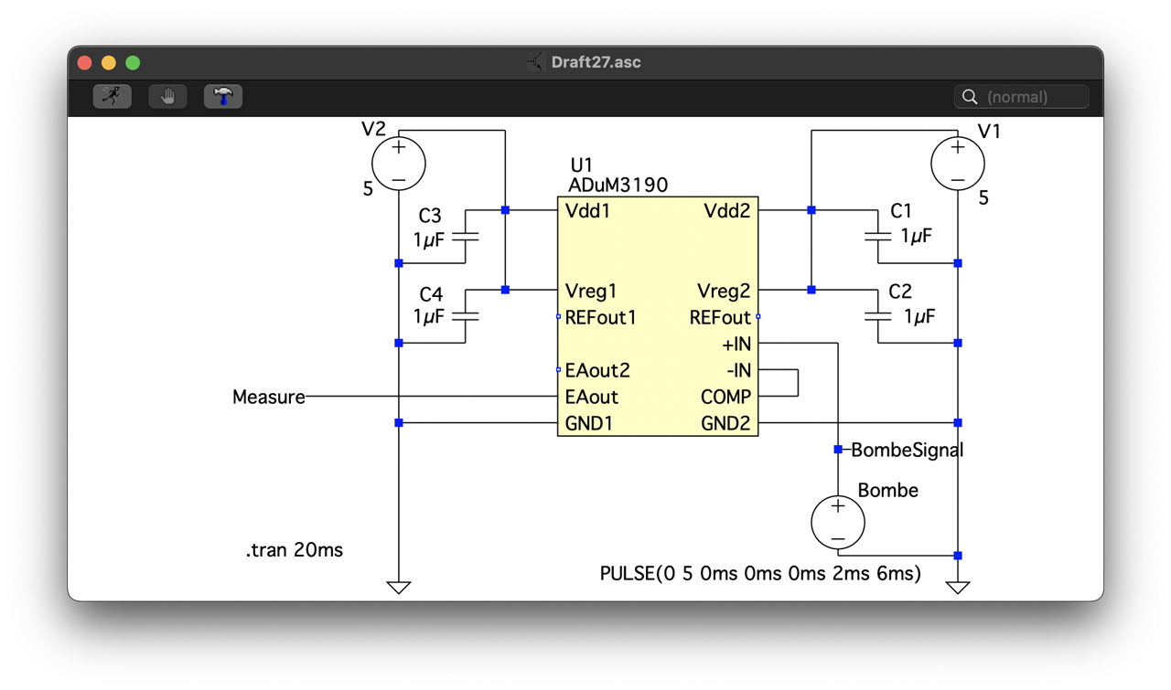
Task: Select capacitor C2 symbol
Action: point(878,316)
